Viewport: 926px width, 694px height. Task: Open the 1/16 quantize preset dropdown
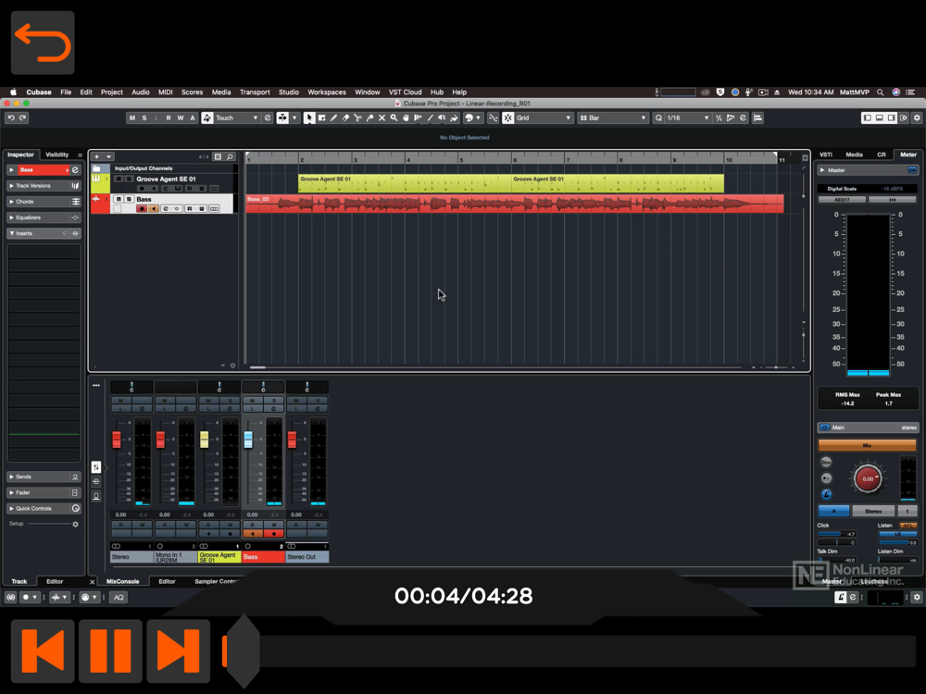pyautogui.click(x=687, y=118)
